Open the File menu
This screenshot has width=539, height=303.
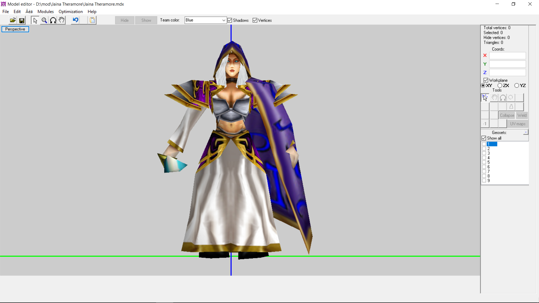6,12
